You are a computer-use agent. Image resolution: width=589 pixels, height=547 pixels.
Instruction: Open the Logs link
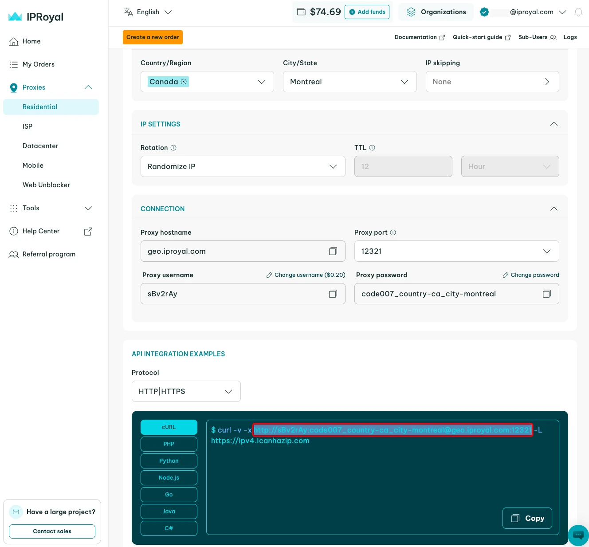(570, 37)
